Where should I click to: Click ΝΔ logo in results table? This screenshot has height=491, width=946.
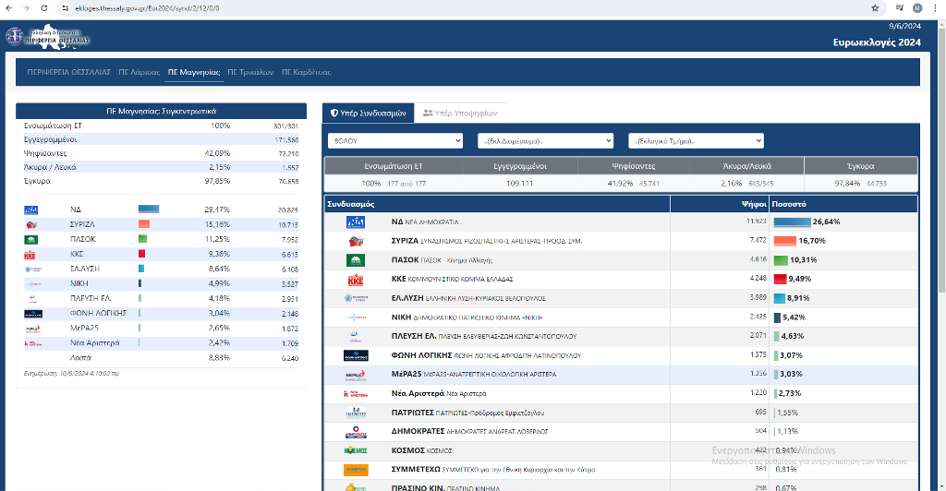coord(356,222)
